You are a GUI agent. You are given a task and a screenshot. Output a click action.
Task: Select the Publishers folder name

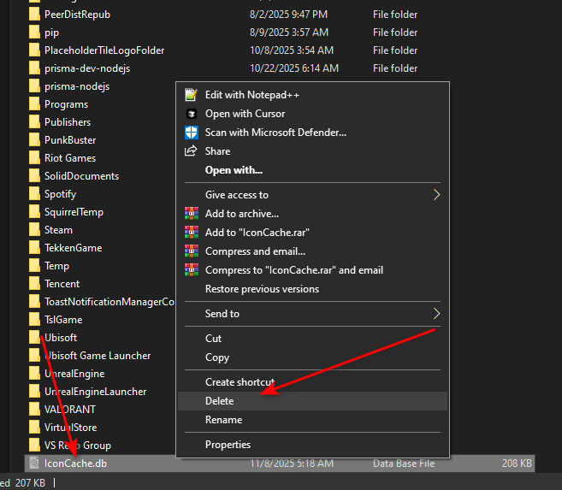68,122
